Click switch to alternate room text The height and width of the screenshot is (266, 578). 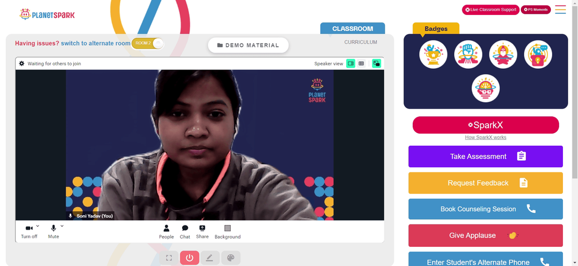coord(95,43)
